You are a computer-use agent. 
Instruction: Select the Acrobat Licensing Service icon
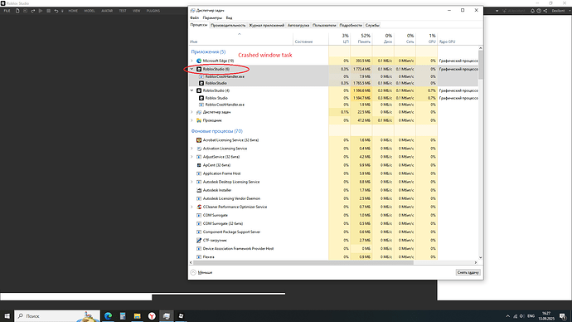pos(199,140)
